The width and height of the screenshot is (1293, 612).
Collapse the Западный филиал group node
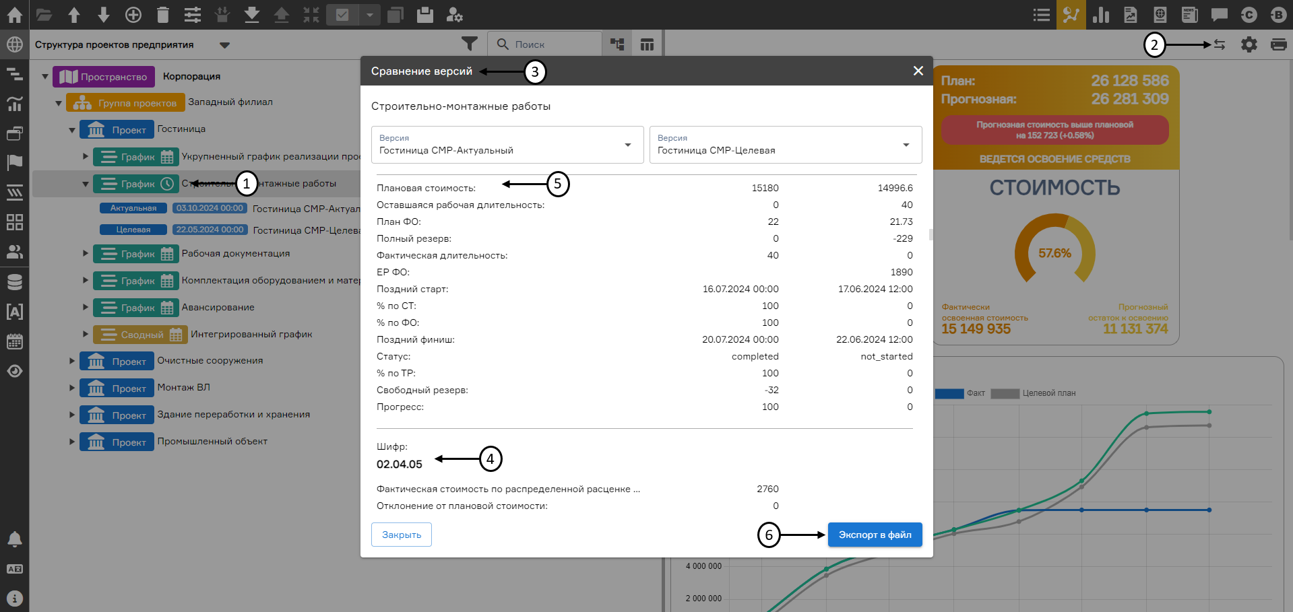tap(59, 103)
